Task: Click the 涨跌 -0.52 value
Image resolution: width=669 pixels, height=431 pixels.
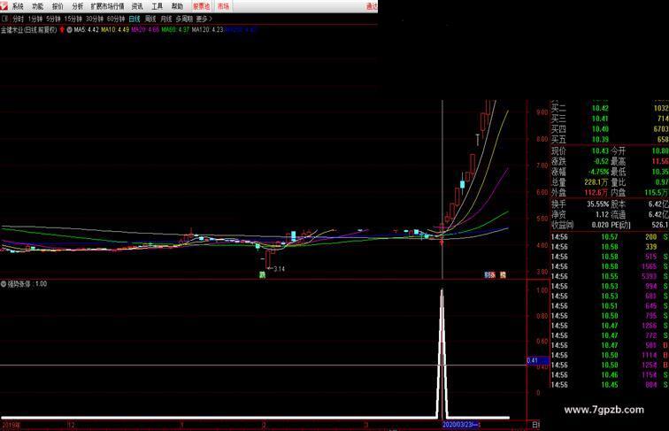Action: click(601, 161)
